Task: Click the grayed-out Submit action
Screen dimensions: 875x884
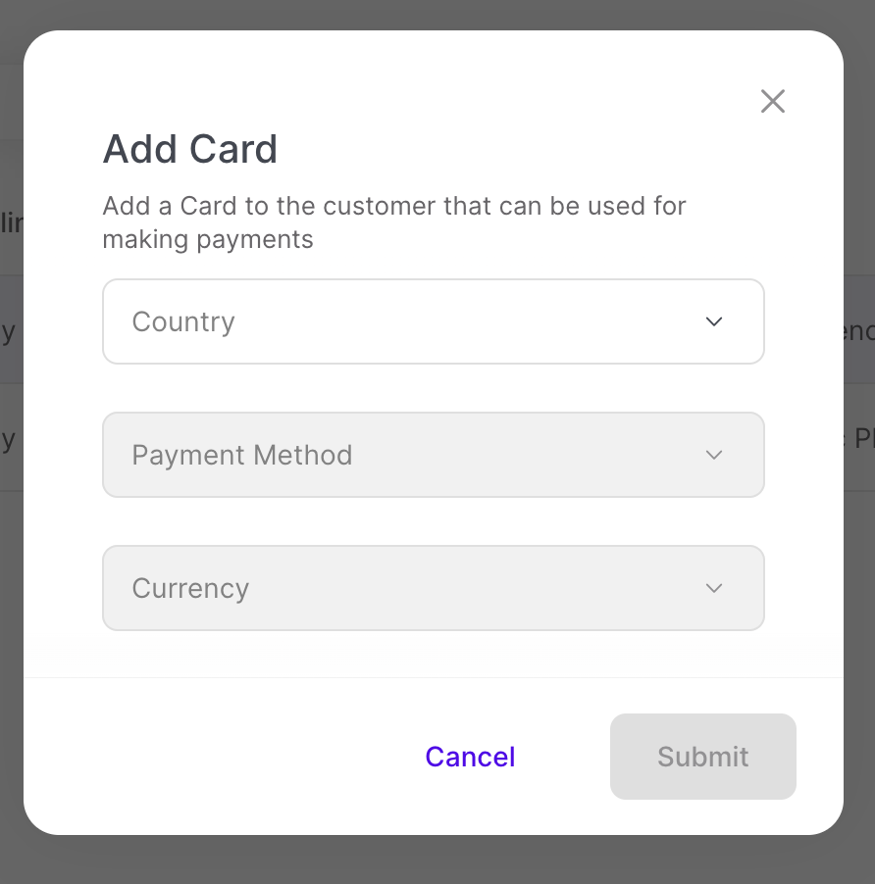Action: point(702,757)
